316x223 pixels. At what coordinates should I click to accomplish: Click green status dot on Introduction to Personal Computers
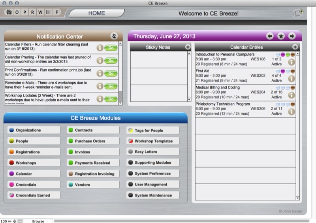click(x=288, y=55)
